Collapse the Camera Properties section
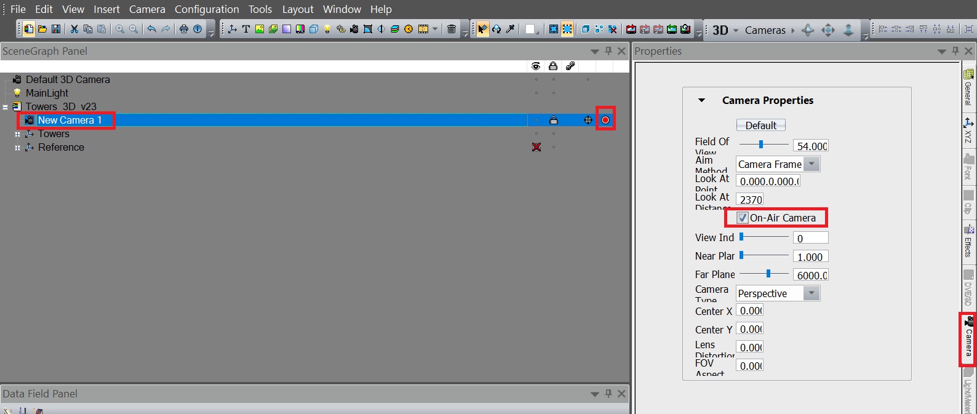The image size is (977, 414). coord(701,100)
